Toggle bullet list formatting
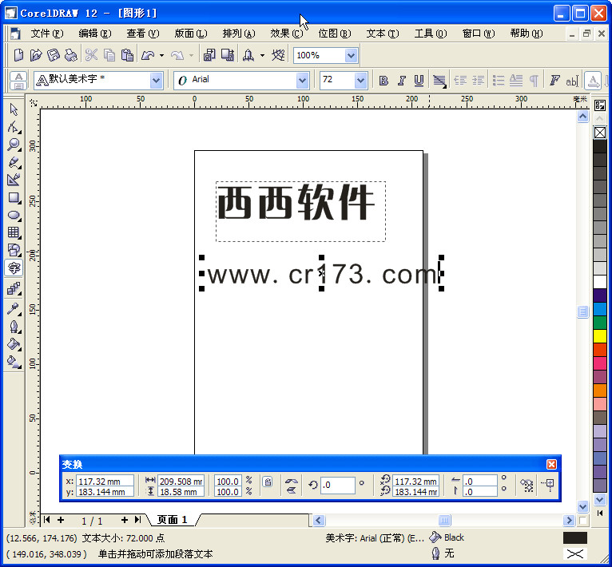The height and width of the screenshot is (567, 612). (x=499, y=81)
